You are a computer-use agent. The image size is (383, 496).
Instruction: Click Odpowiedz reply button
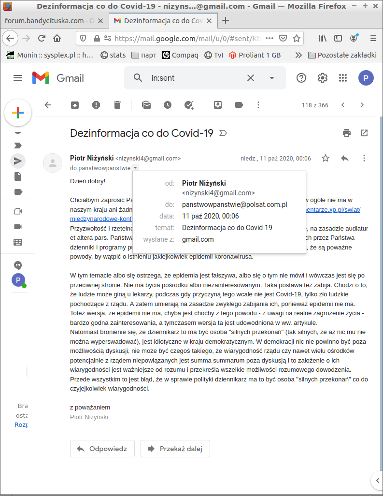(102, 449)
